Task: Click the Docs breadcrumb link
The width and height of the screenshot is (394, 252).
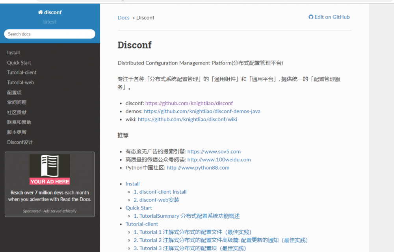Action: click(123, 18)
